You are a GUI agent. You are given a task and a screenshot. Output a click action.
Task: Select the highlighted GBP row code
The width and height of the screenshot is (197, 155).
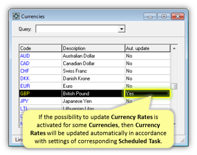click(x=25, y=93)
